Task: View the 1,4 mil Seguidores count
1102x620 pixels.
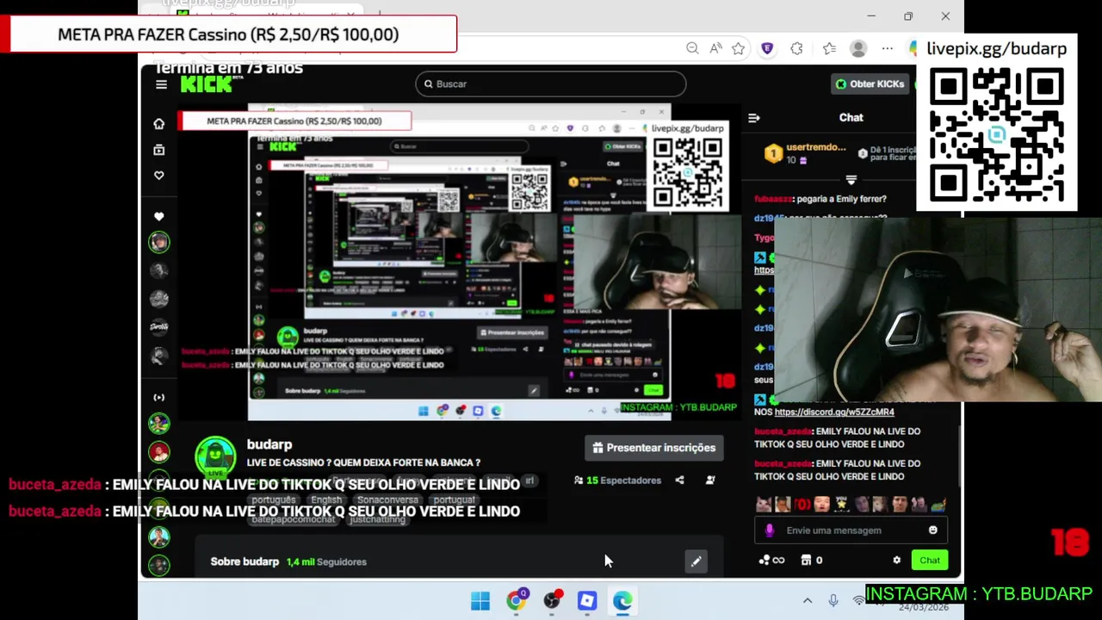Action: [x=326, y=561]
